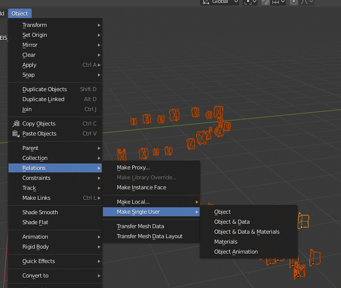341x288 pixels.
Task: Choose Make Instance Face
Action: point(151,187)
